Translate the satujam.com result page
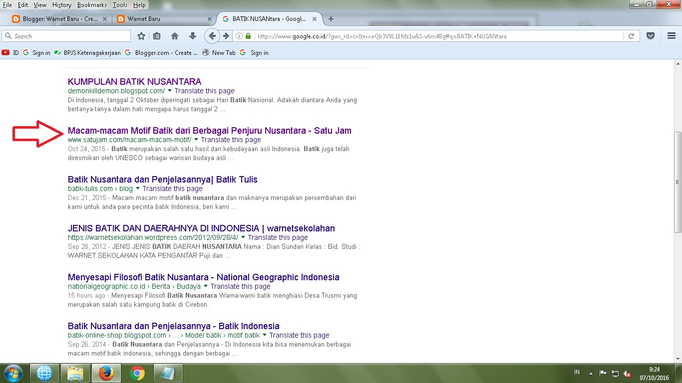The image size is (682, 383). click(x=231, y=140)
